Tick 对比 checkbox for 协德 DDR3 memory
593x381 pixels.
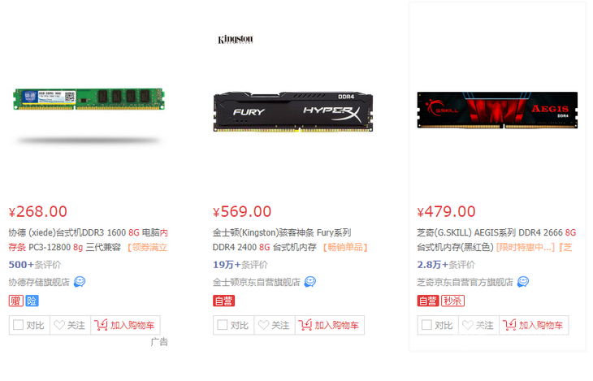tap(18, 325)
